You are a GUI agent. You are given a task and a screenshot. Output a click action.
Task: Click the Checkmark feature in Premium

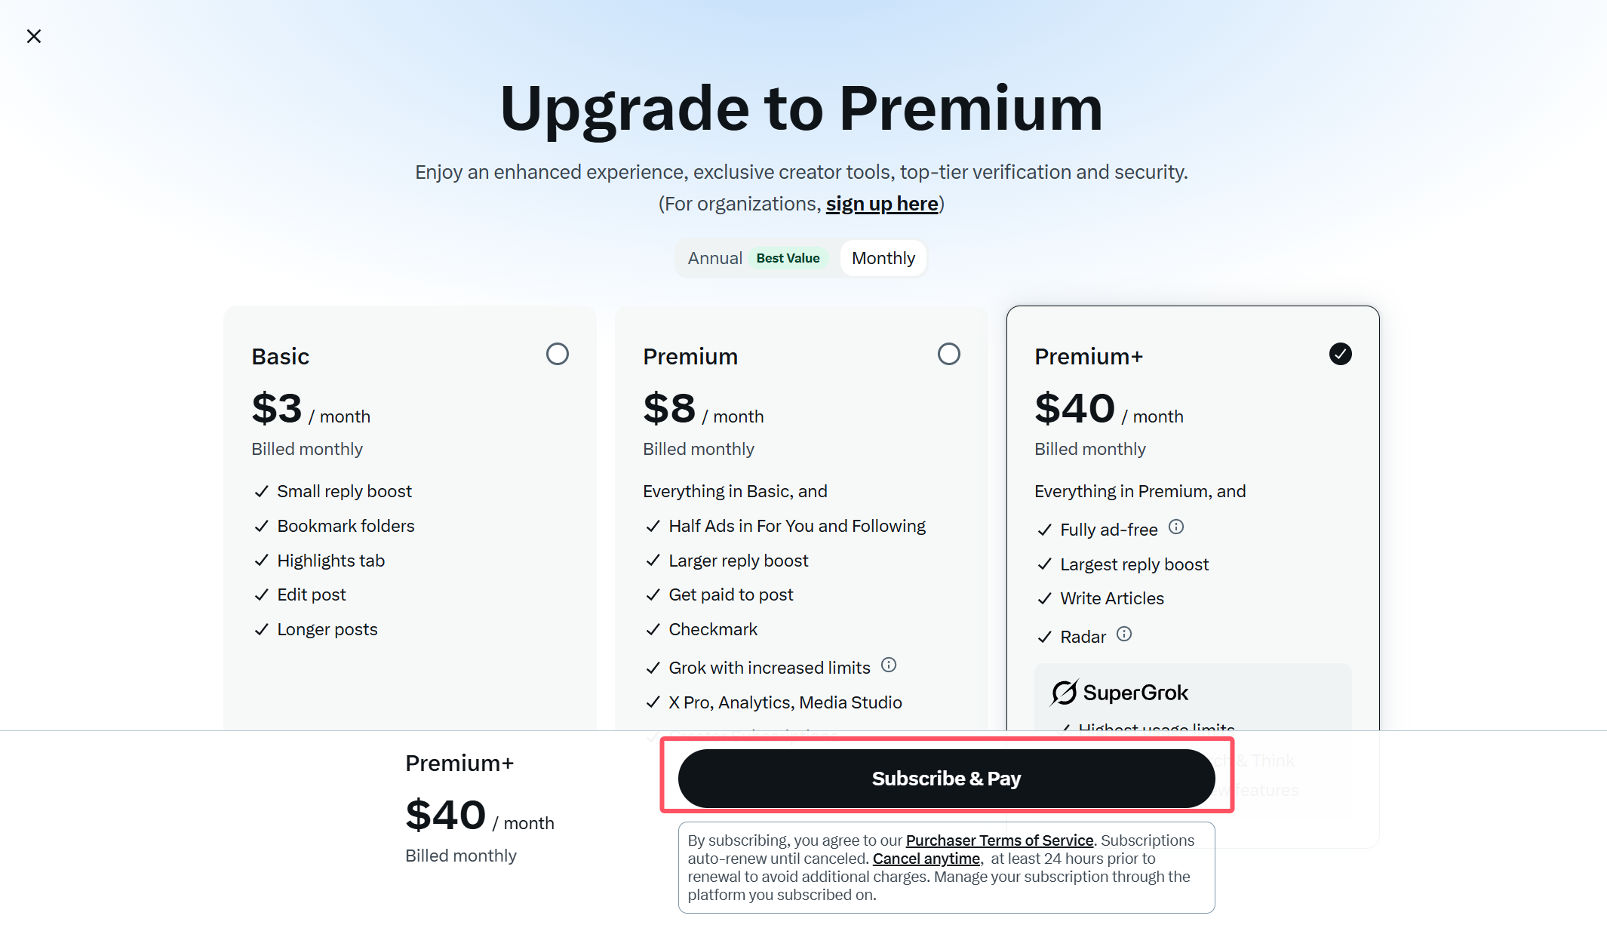coord(713,629)
